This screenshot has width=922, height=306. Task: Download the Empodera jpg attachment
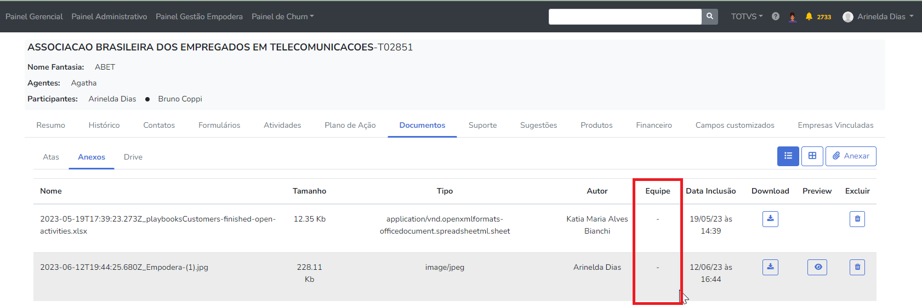770,267
